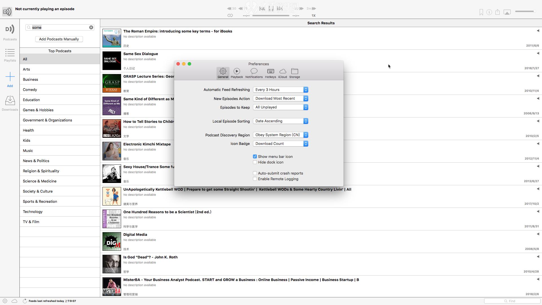Click the Add Podcasts Manually button
This screenshot has height=305, width=542.
click(x=59, y=39)
